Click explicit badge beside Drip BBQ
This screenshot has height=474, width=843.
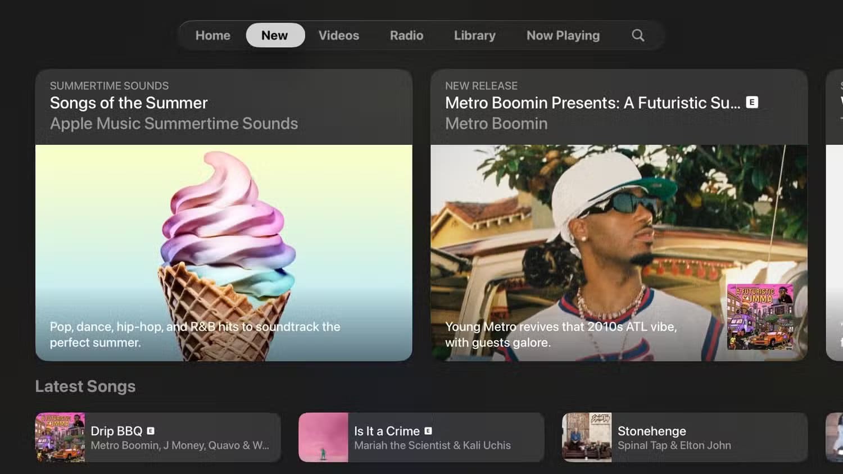coord(151,431)
